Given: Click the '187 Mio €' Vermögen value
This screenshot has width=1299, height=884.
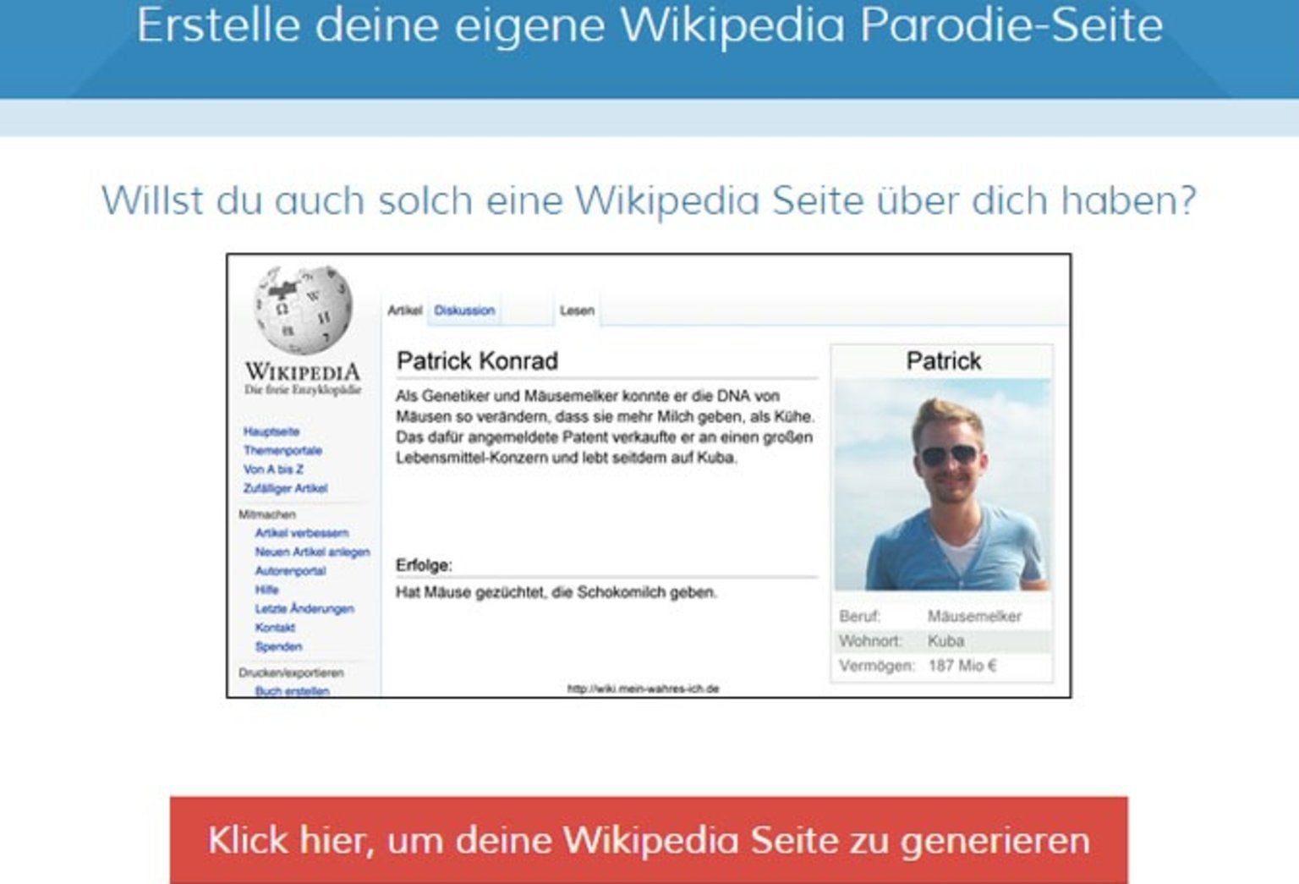Looking at the screenshot, I should point(962,666).
